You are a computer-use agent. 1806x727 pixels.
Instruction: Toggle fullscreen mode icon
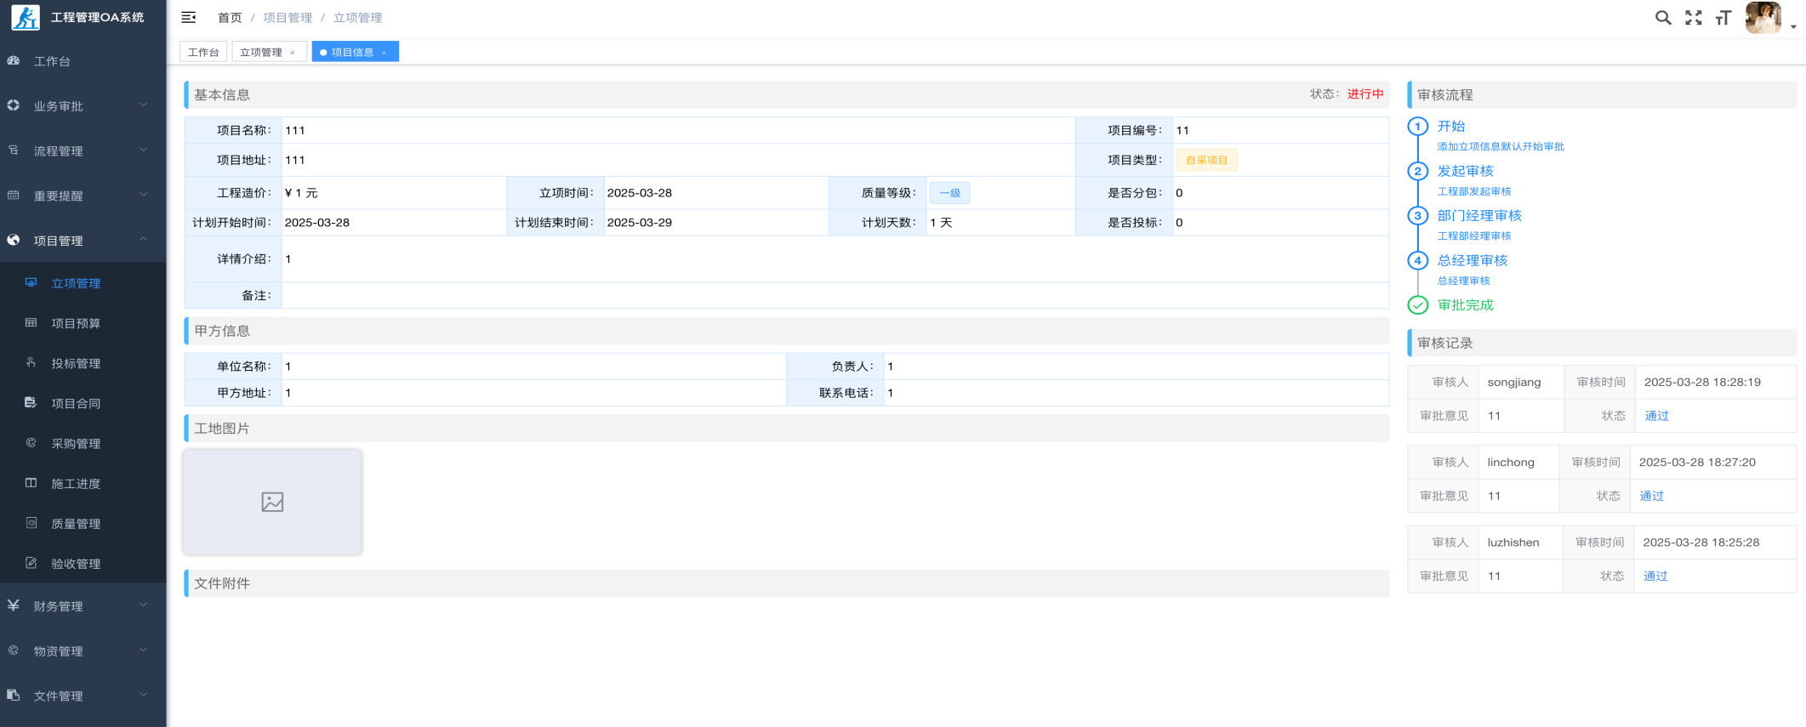(x=1693, y=18)
